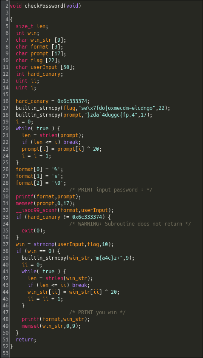Screen dimensions: 203x358
Task: Click format[1] = 's' assignment
Action: 39,176
